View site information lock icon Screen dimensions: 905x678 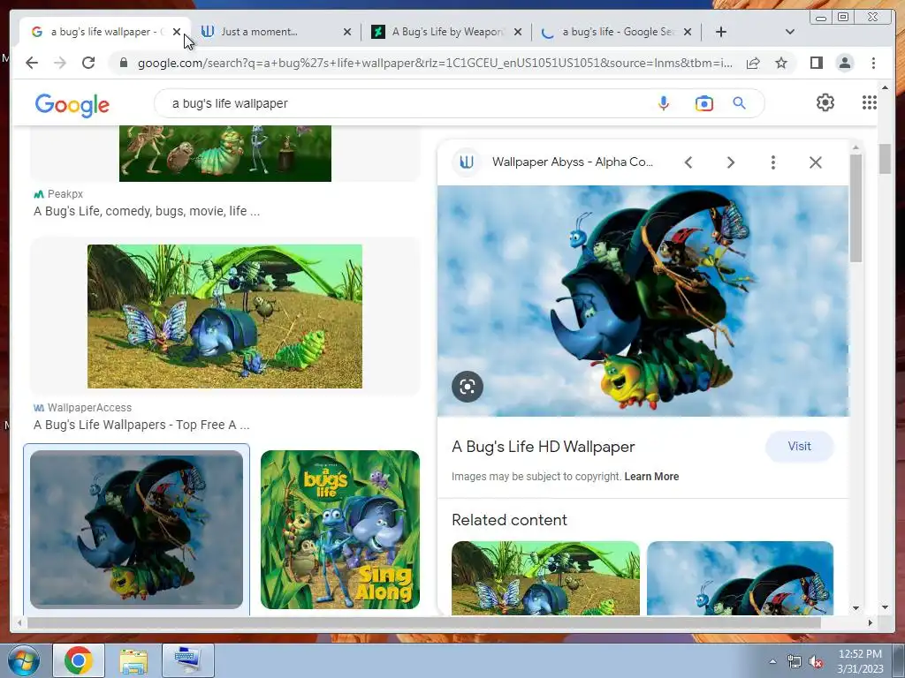tap(123, 63)
